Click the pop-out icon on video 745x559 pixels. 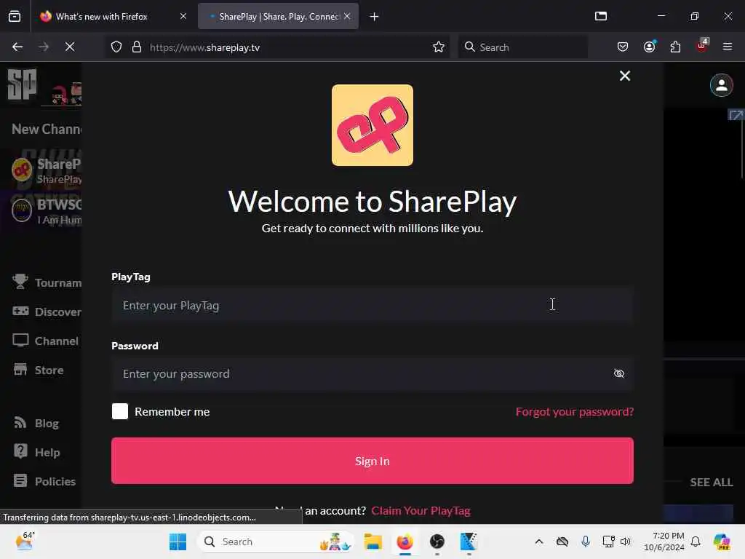(x=736, y=115)
